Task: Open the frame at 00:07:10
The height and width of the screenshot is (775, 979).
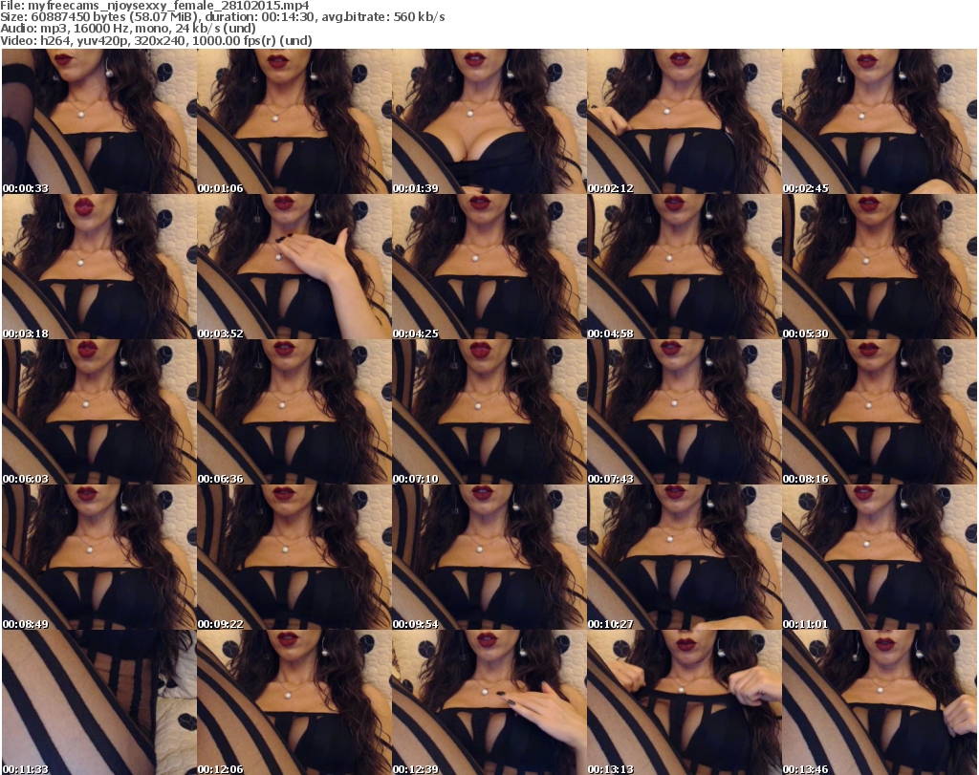Action: tap(489, 412)
